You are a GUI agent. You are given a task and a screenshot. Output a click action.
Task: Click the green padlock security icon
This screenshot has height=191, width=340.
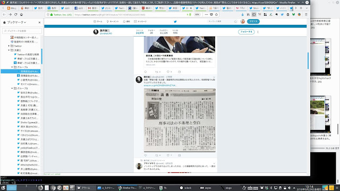[x=52, y=14]
